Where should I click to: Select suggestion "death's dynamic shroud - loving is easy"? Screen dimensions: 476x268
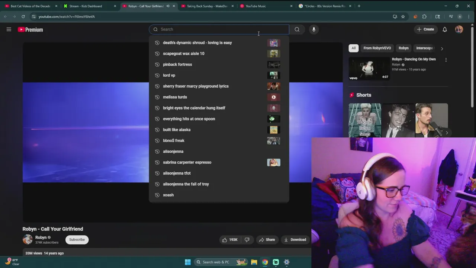coord(219,43)
